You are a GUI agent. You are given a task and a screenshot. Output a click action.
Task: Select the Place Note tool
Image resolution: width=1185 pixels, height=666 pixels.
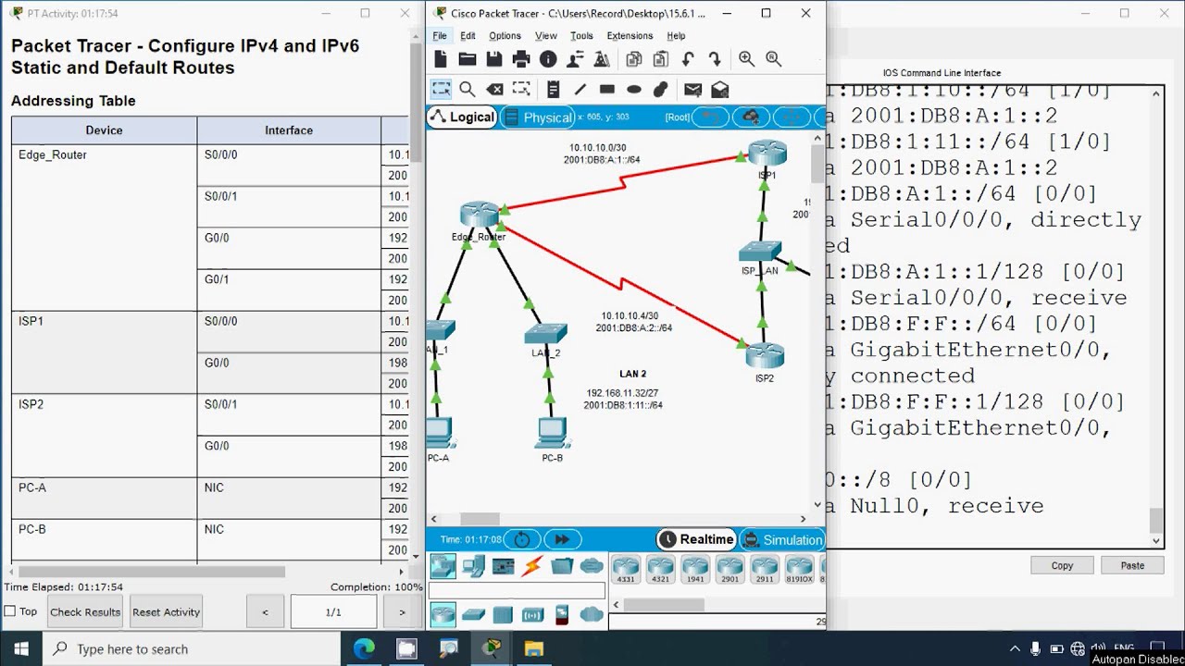553,89
